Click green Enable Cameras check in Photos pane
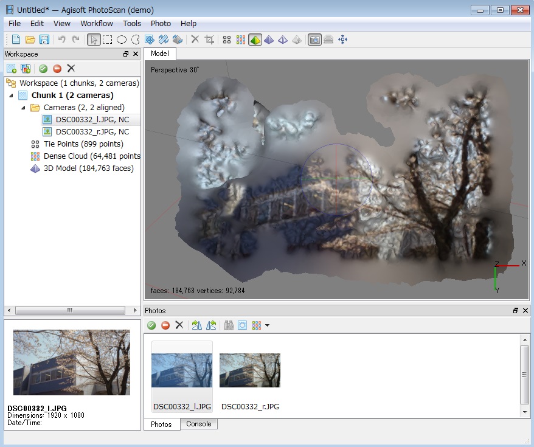This screenshot has height=447, width=534. 151,325
